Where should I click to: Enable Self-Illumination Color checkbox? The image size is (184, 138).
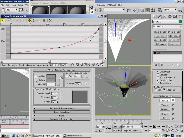pyautogui.click(x=67, y=76)
